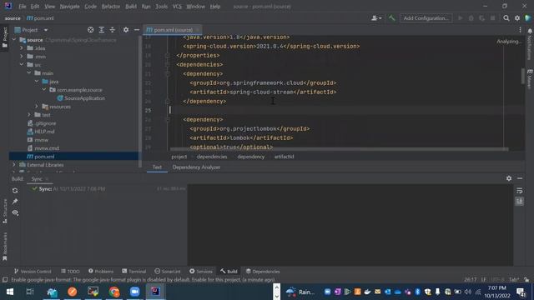Select SourceApplication class in tree
Viewport: 534px width, 300px height.
(x=81, y=98)
